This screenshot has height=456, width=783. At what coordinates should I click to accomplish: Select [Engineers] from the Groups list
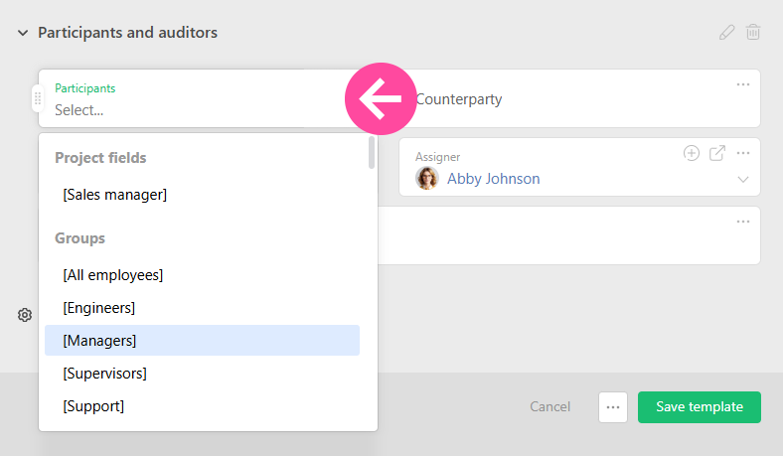(98, 308)
